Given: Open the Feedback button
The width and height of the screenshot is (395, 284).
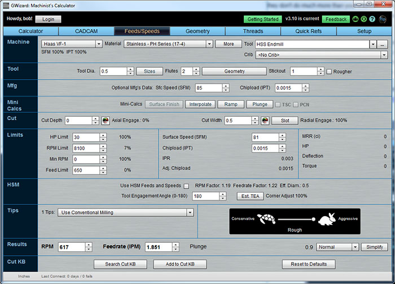Looking at the screenshot, I should coord(336,19).
